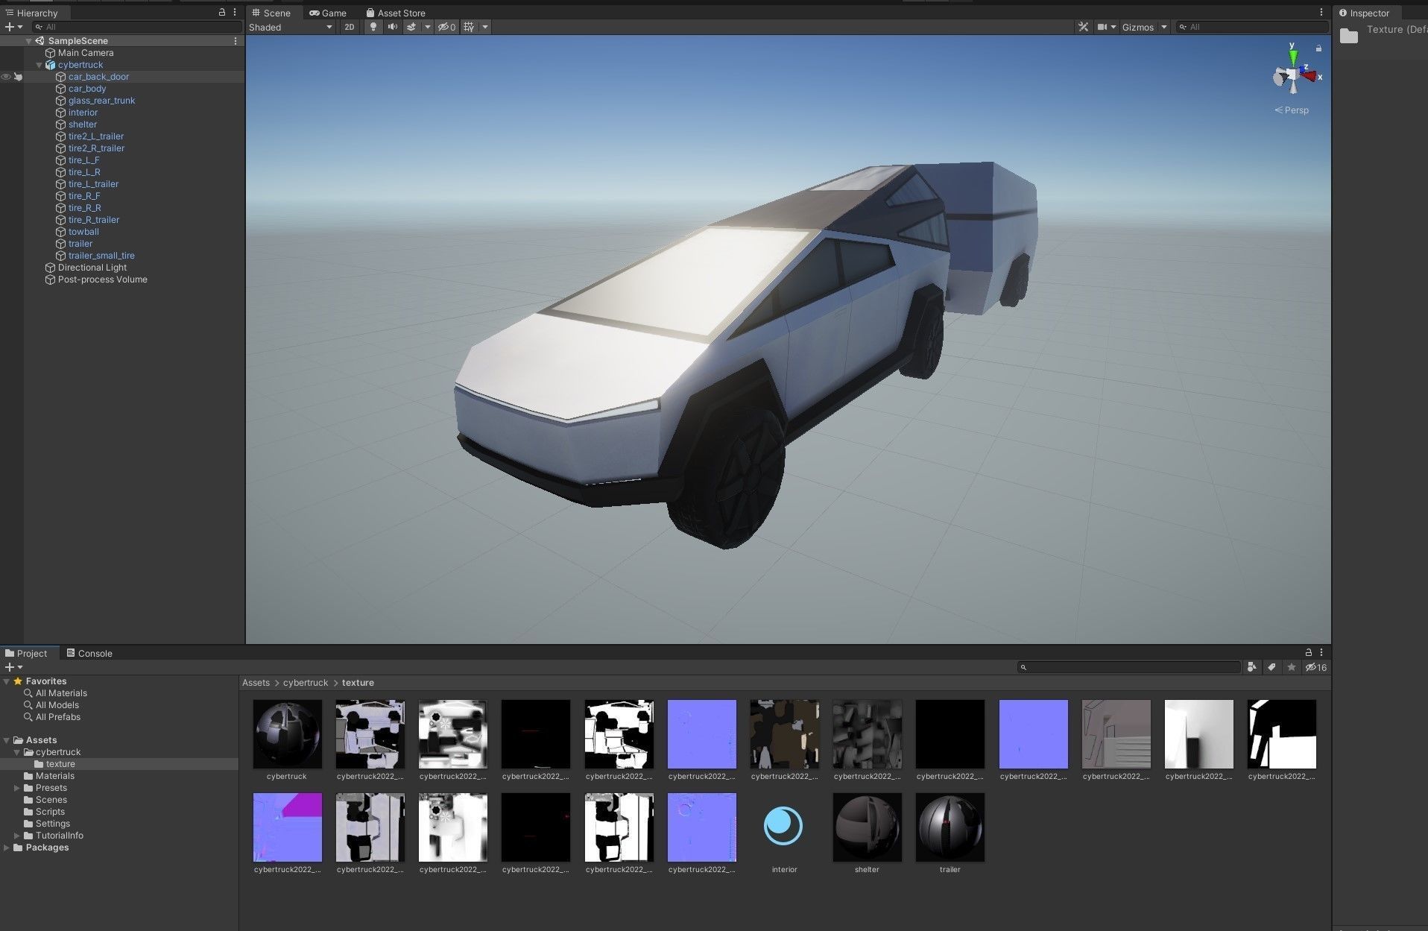
Task: Click the red X axis of orientation gizmo
Action: click(1309, 76)
